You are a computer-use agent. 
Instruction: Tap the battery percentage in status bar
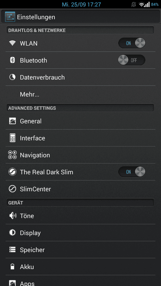point(155,5)
